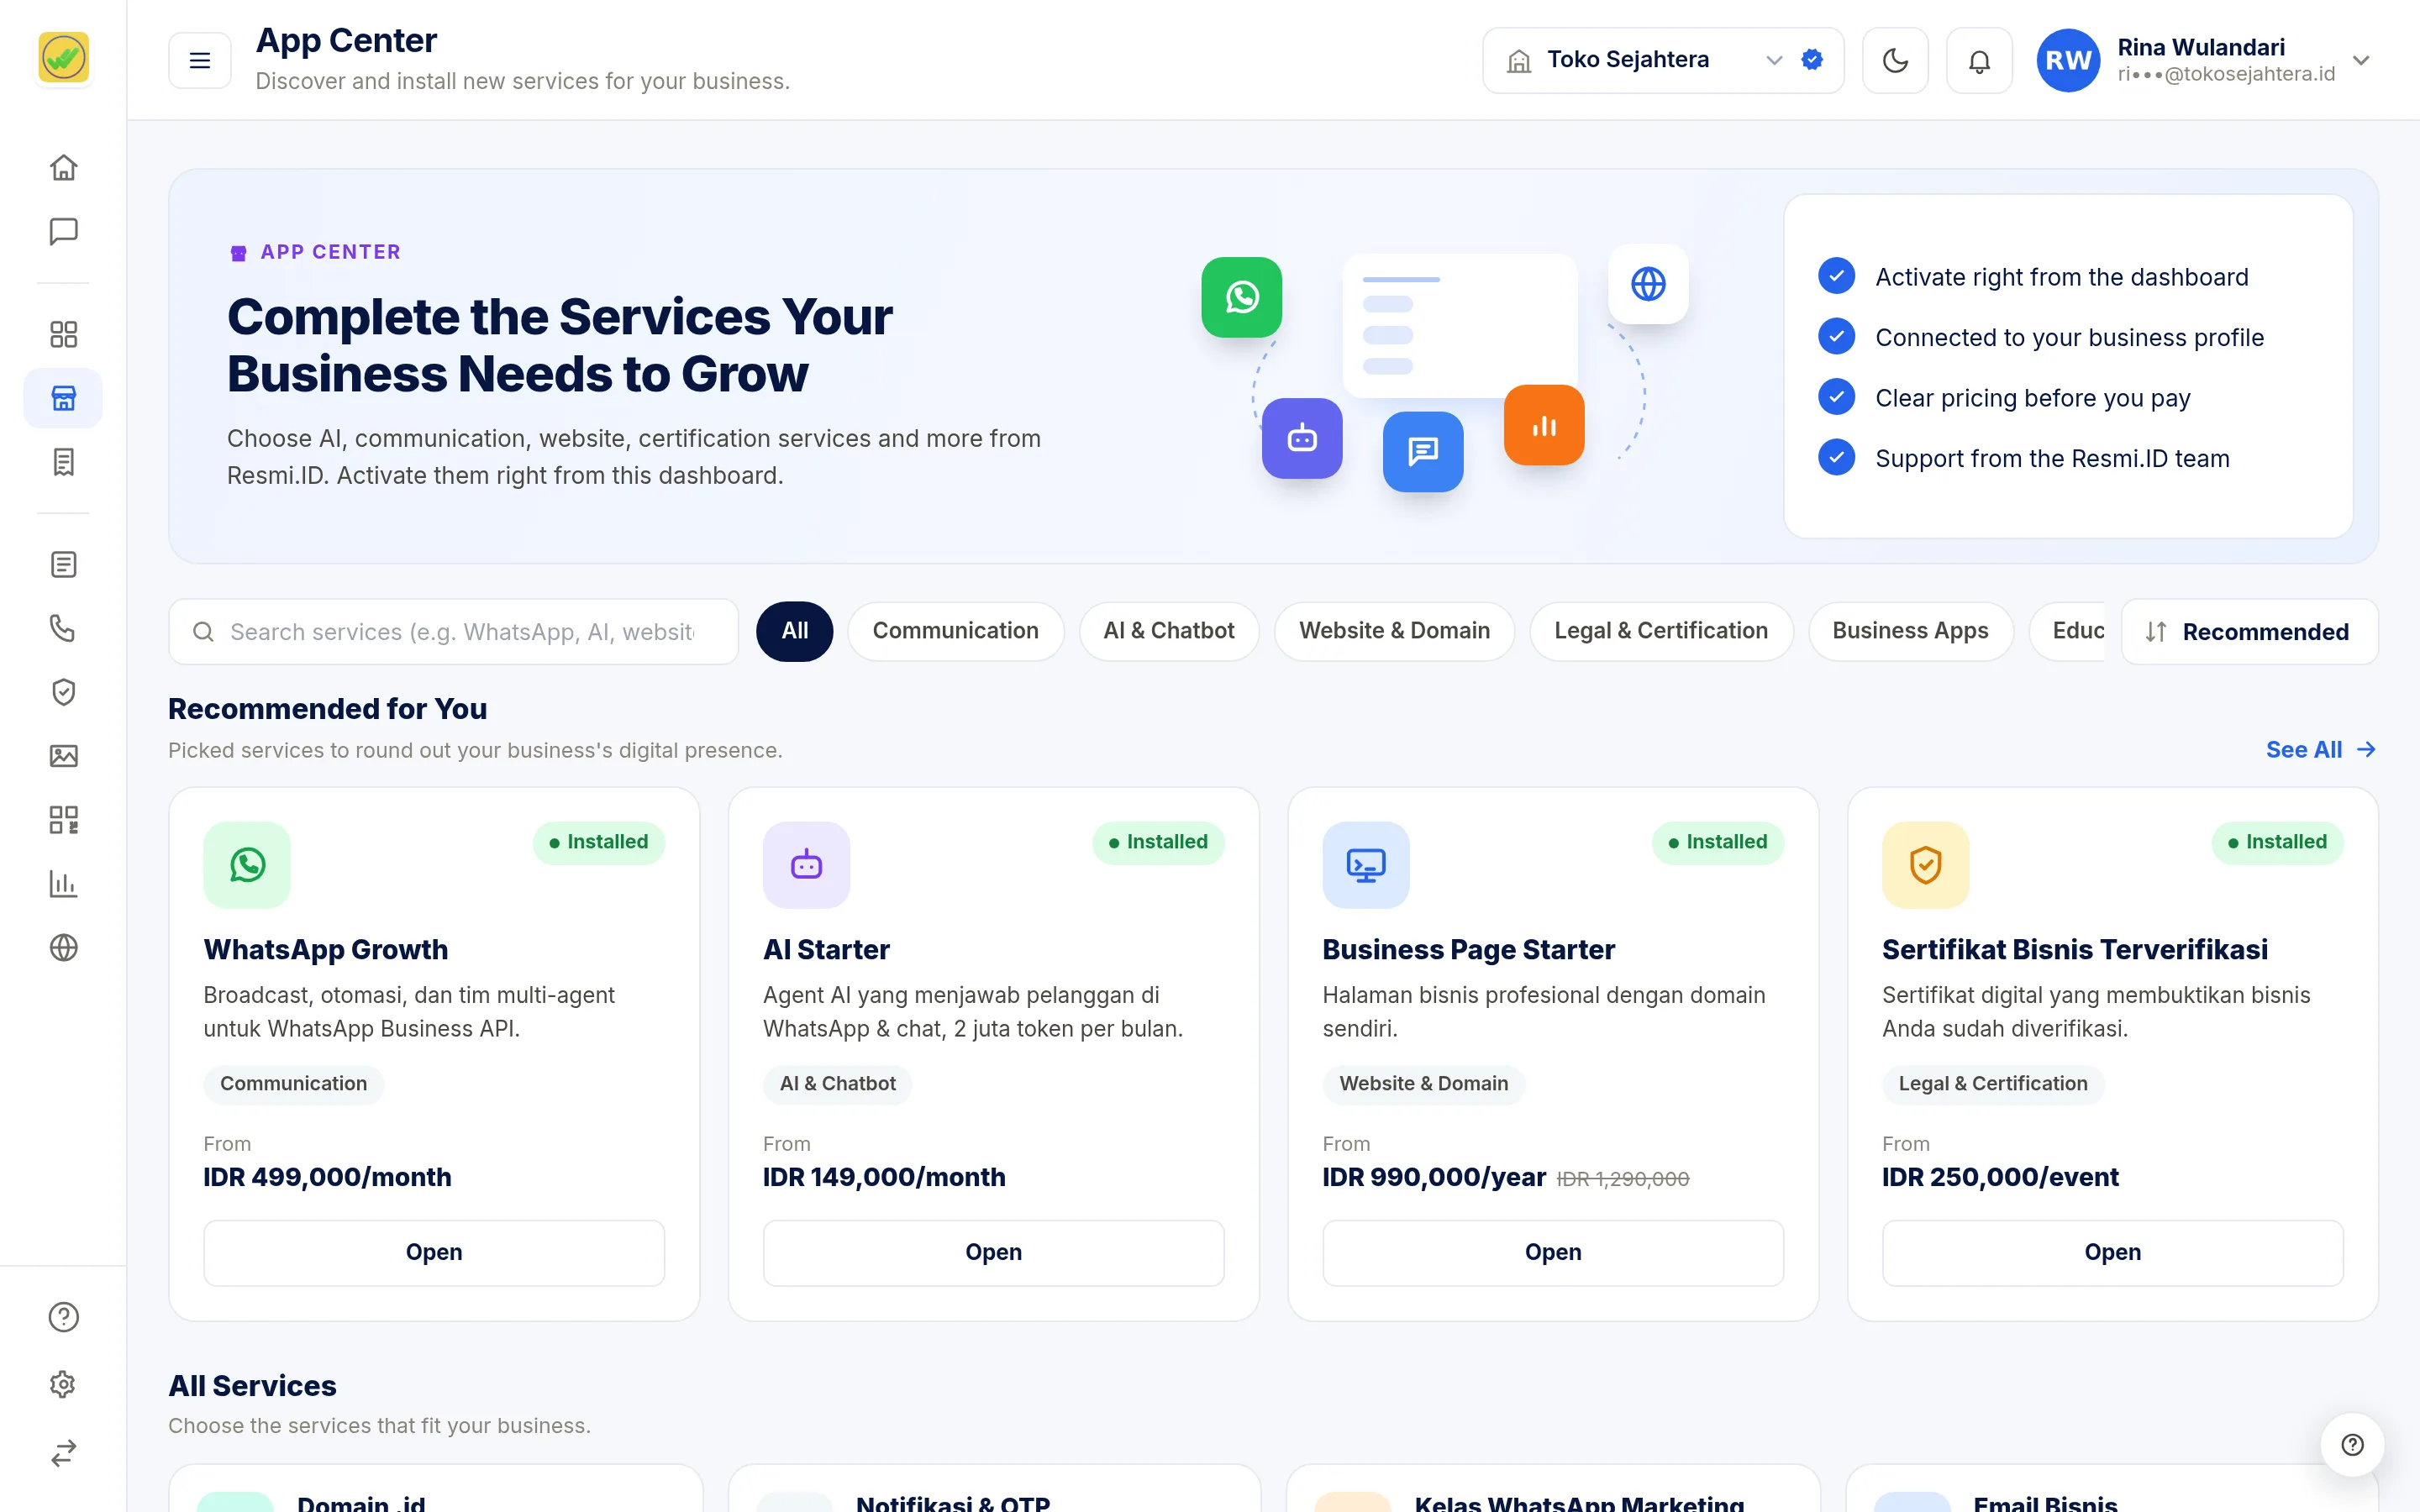This screenshot has height=1512, width=2420.
Task: Toggle the sidebar hamburger menu button
Action: click(200, 61)
